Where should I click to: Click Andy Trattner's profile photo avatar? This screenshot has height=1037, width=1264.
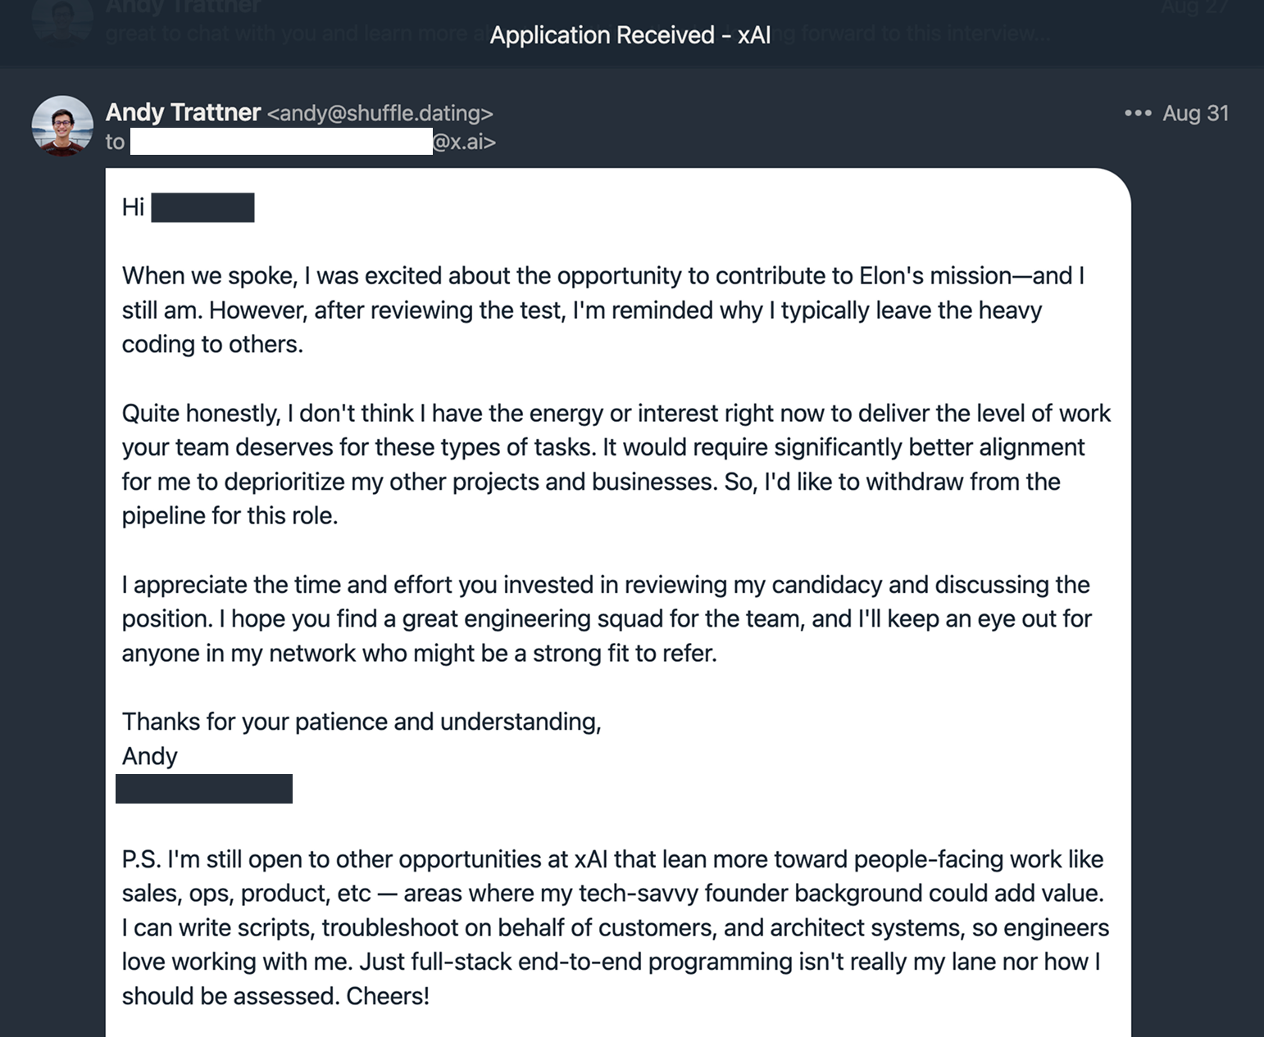tap(62, 126)
